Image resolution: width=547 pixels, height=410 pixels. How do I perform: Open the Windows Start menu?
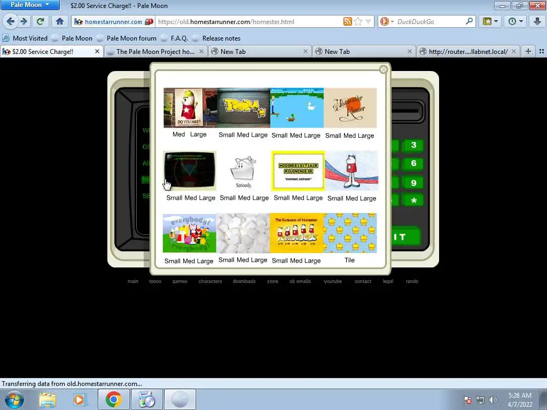[14, 399]
